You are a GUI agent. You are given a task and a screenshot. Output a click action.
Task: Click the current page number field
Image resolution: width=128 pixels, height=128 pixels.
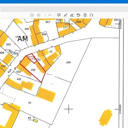coord(46,15)
